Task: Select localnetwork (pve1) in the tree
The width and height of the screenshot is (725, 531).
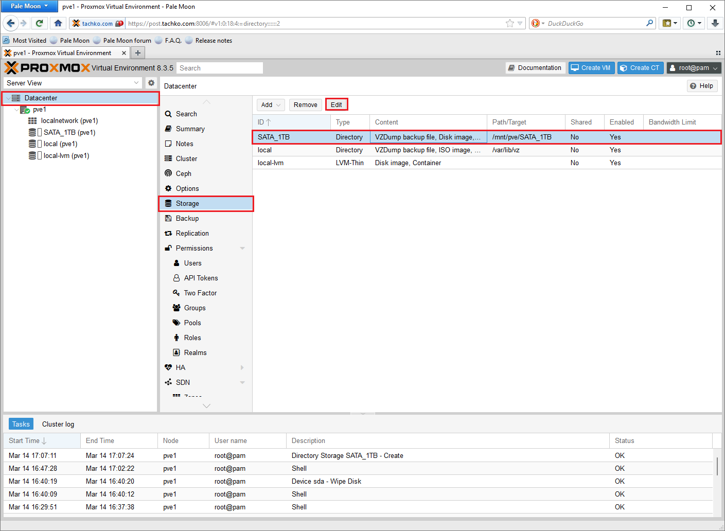Action: click(x=69, y=121)
